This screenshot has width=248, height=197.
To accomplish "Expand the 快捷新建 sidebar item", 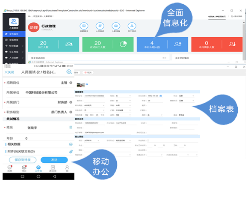I will pyautogui.click(x=14, y=46).
